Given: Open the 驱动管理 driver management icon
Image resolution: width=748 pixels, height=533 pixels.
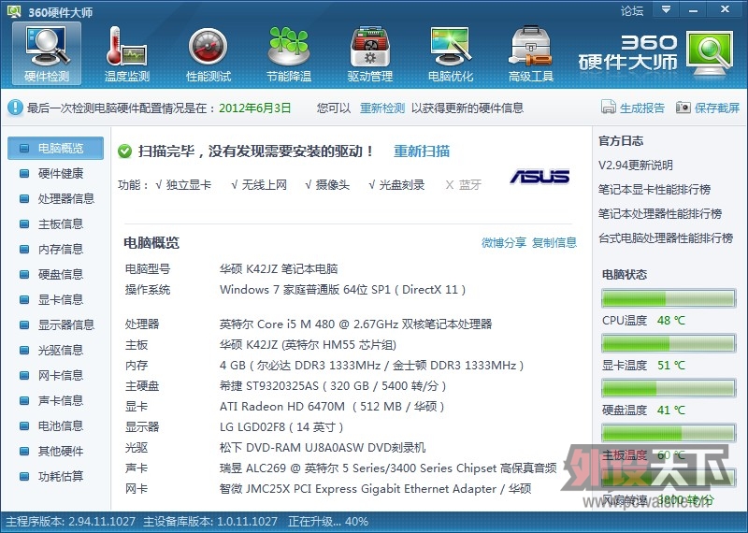Looking at the screenshot, I should coord(370,51).
